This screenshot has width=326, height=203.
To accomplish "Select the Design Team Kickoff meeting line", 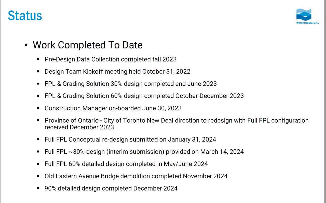I will coord(117,71).
